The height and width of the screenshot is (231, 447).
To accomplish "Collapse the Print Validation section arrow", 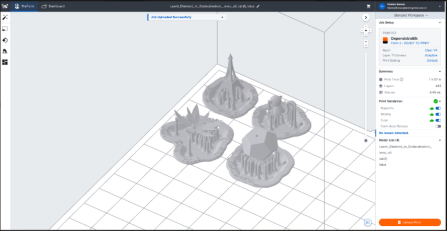I will 440,101.
